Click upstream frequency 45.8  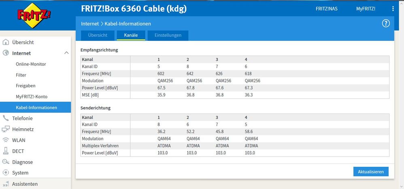219,132
